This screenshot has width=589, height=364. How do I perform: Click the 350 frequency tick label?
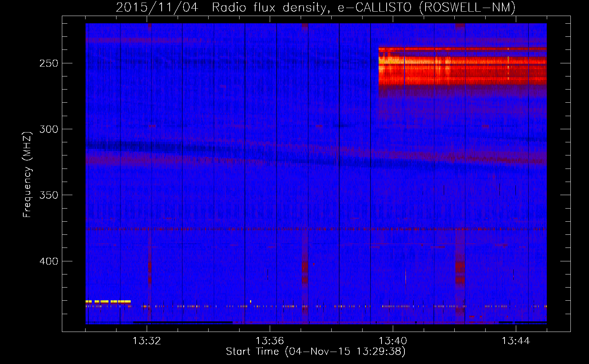click(x=49, y=195)
